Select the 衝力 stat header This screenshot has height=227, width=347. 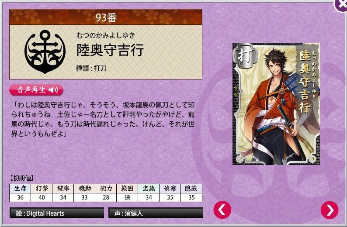106,189
